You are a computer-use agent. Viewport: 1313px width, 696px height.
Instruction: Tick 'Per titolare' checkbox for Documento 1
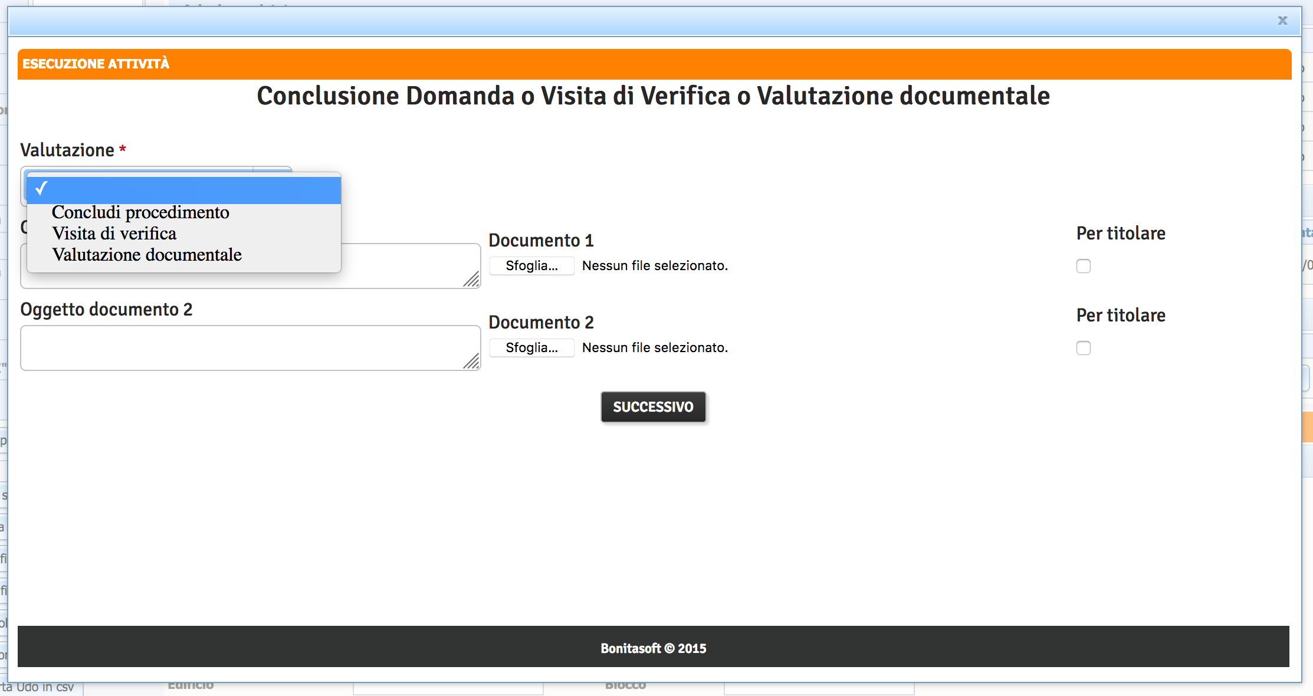(x=1084, y=266)
